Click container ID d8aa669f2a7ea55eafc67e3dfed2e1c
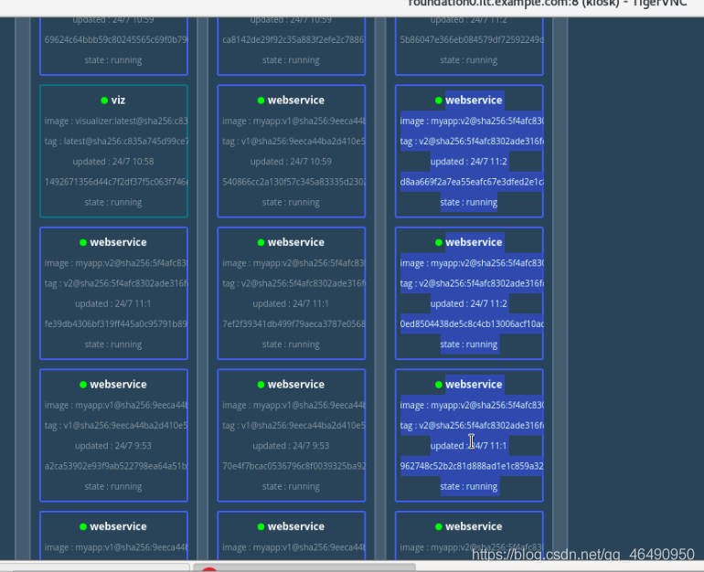This screenshot has width=704, height=572. pyautogui.click(x=472, y=182)
